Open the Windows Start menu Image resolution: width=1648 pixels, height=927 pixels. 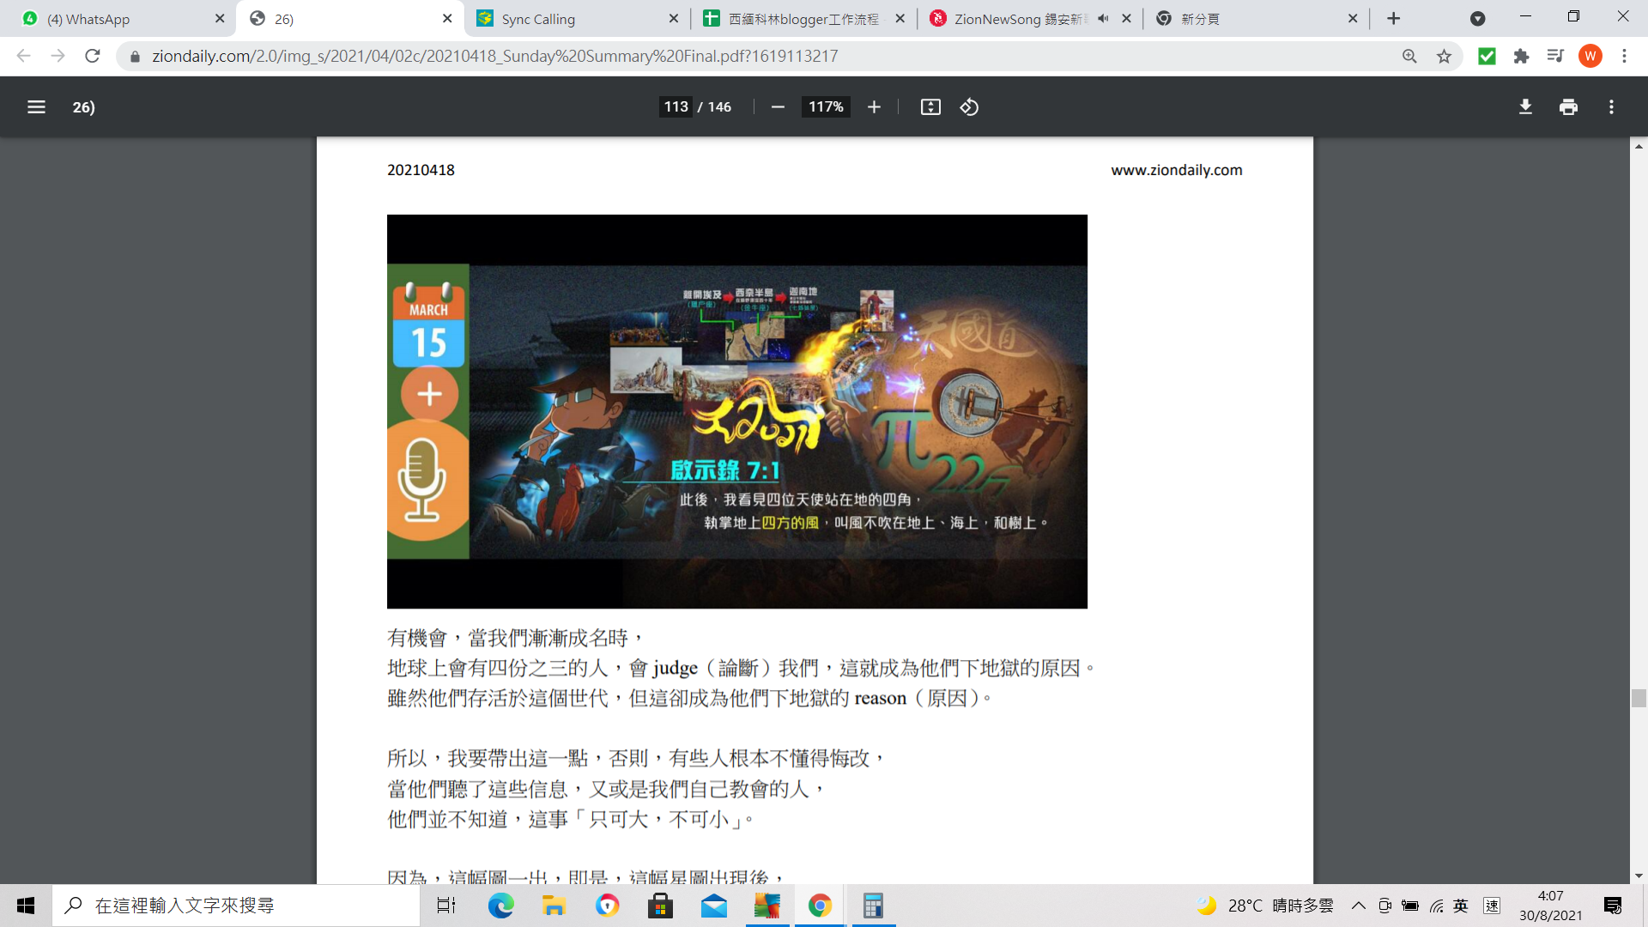click(x=26, y=906)
